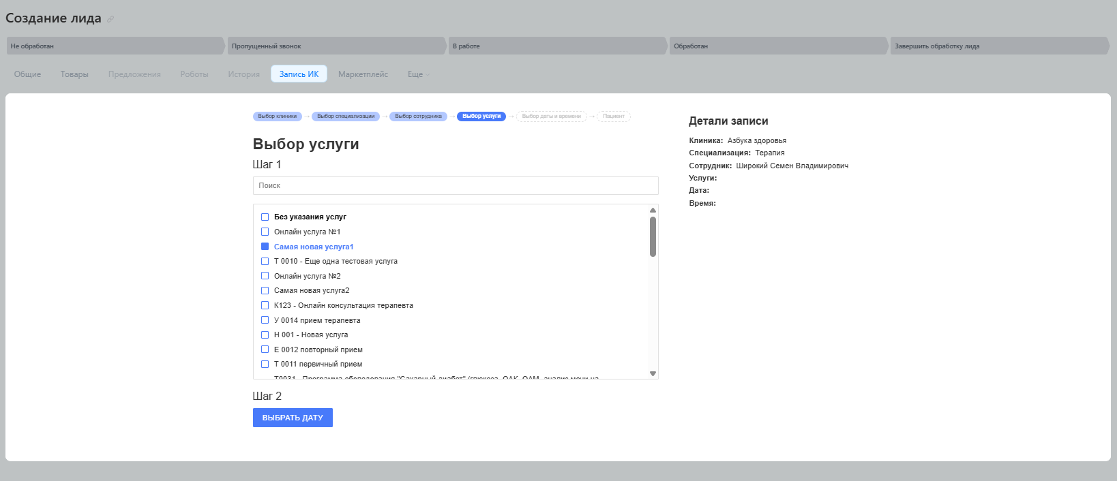1117x481 pixels.
Task: Check the 'Без указания услуг' checkbox
Action: pyautogui.click(x=265, y=217)
